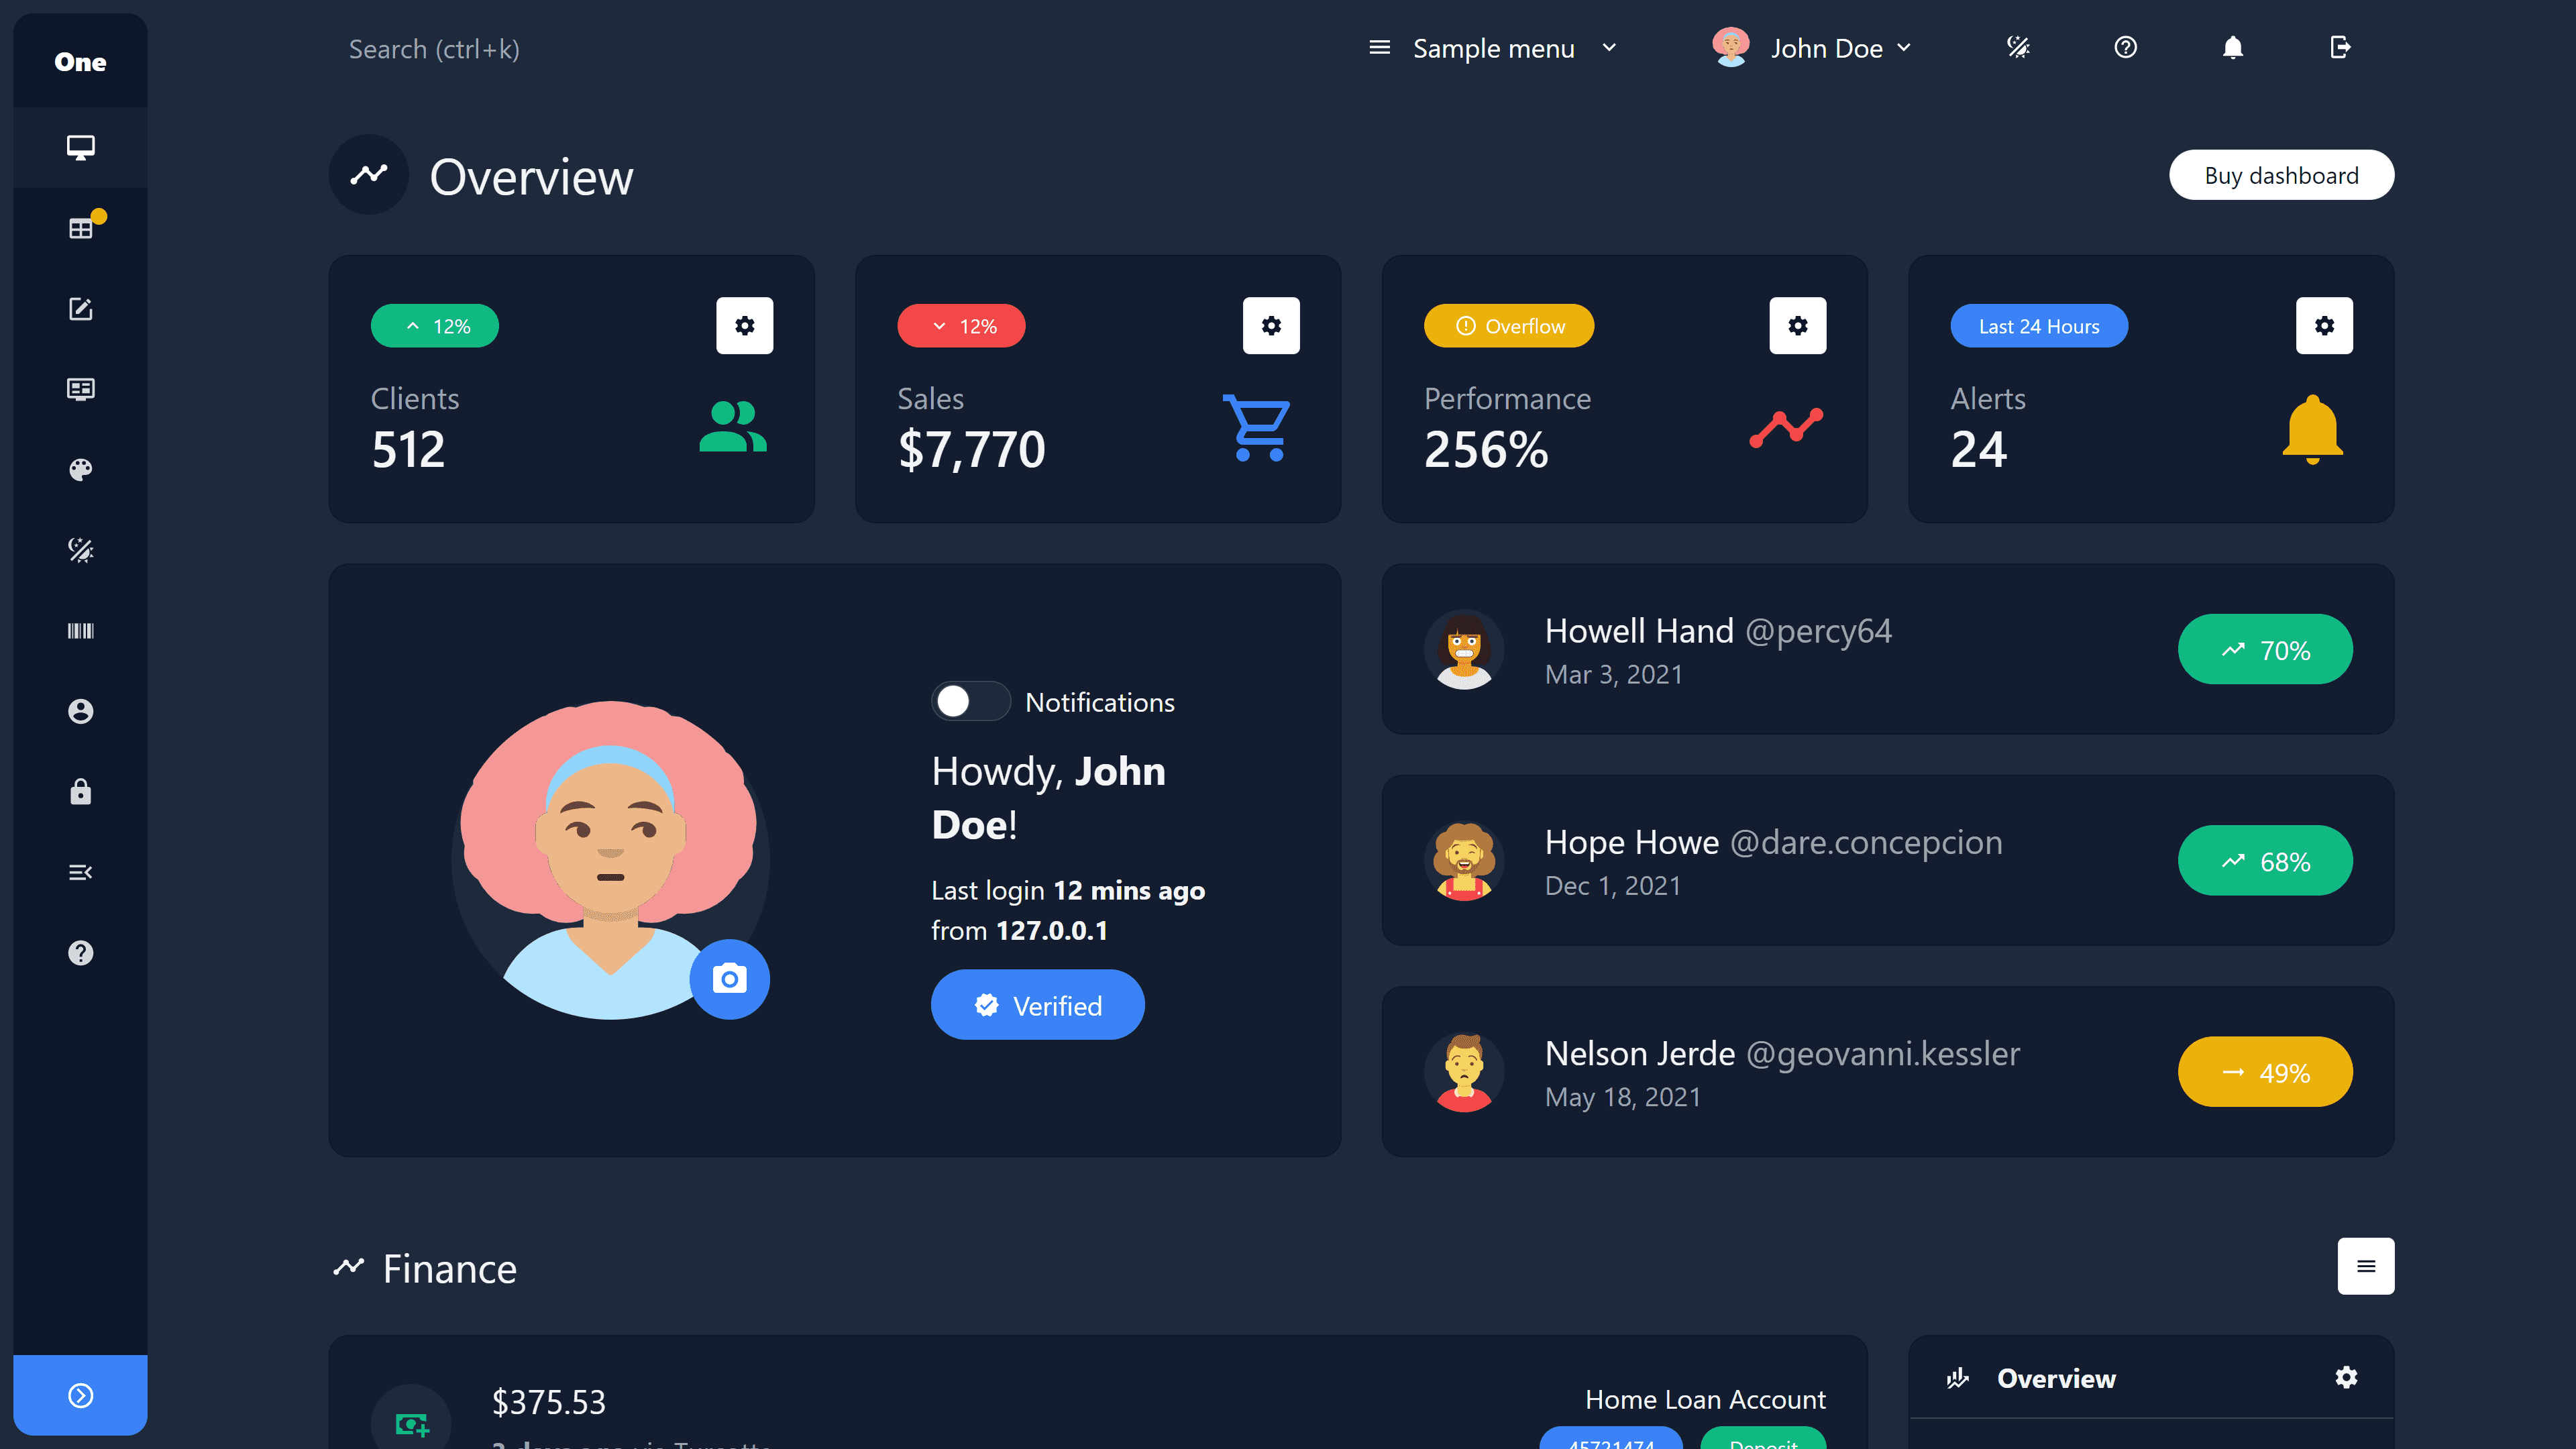The width and height of the screenshot is (2576, 1449).
Task: Click the settings gear on Alerts card
Action: [x=2324, y=325]
